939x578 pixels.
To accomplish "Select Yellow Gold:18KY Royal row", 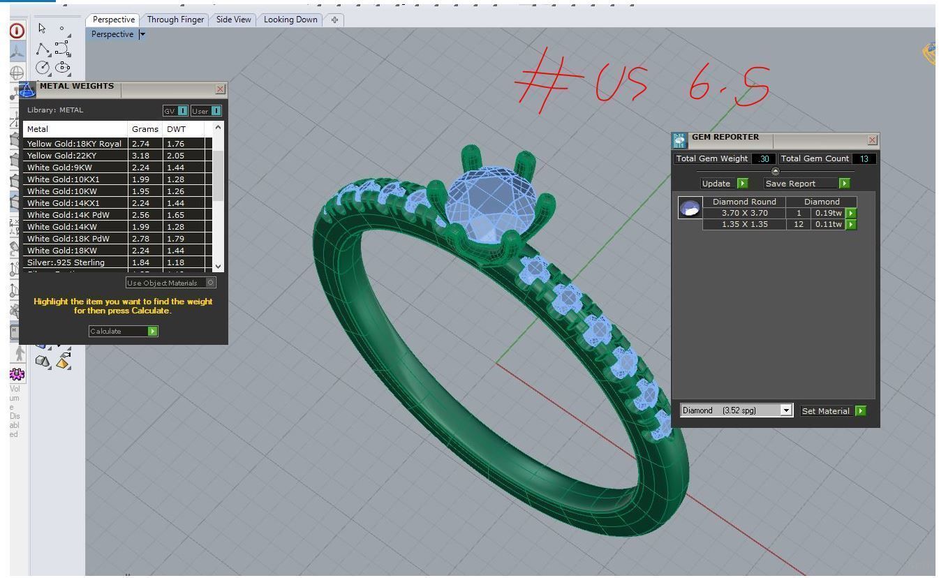I will tap(117, 143).
